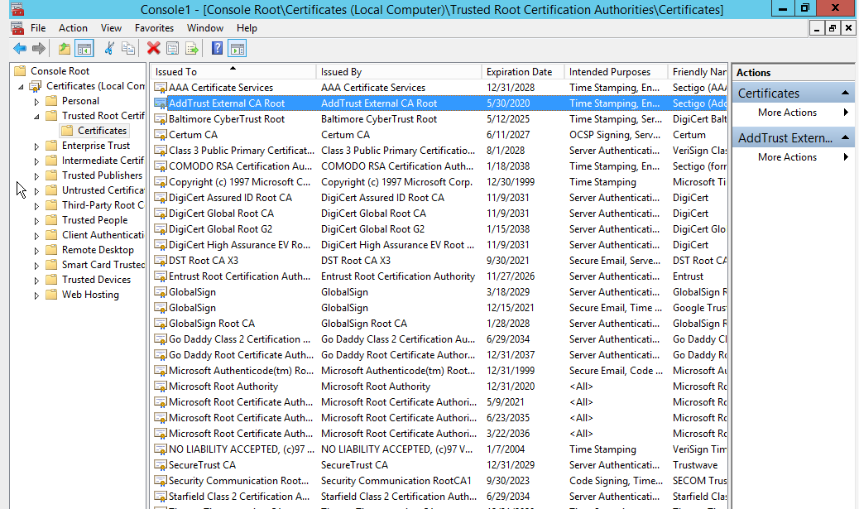The width and height of the screenshot is (859, 509).
Task: Select Go Daddy Class 2 Certification Authority row
Action: [x=439, y=339]
